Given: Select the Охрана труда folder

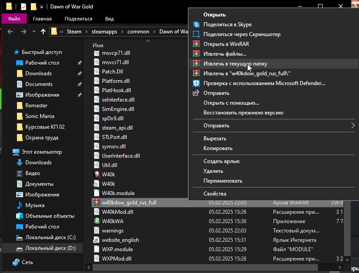Looking at the screenshot, I should tap(43, 138).
